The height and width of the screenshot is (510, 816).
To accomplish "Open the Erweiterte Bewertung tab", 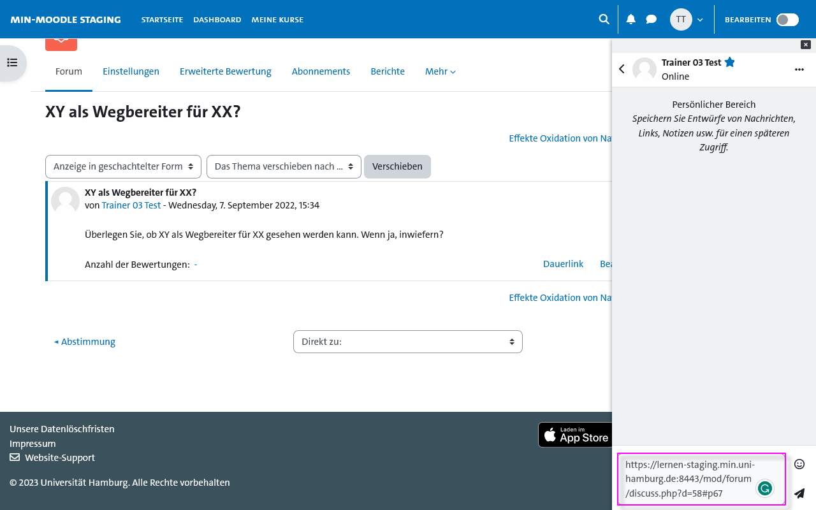I will [x=226, y=71].
